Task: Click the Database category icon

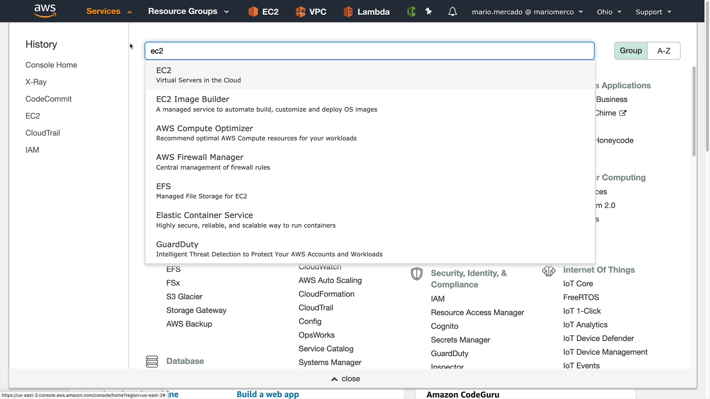Action: [x=152, y=361]
